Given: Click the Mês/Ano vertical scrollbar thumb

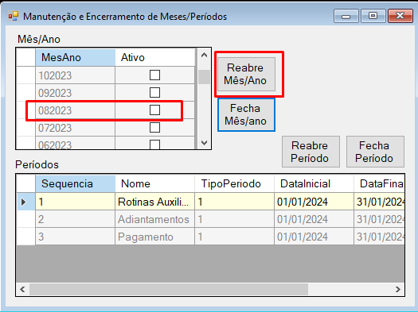Looking at the screenshot, I should tap(204, 77).
